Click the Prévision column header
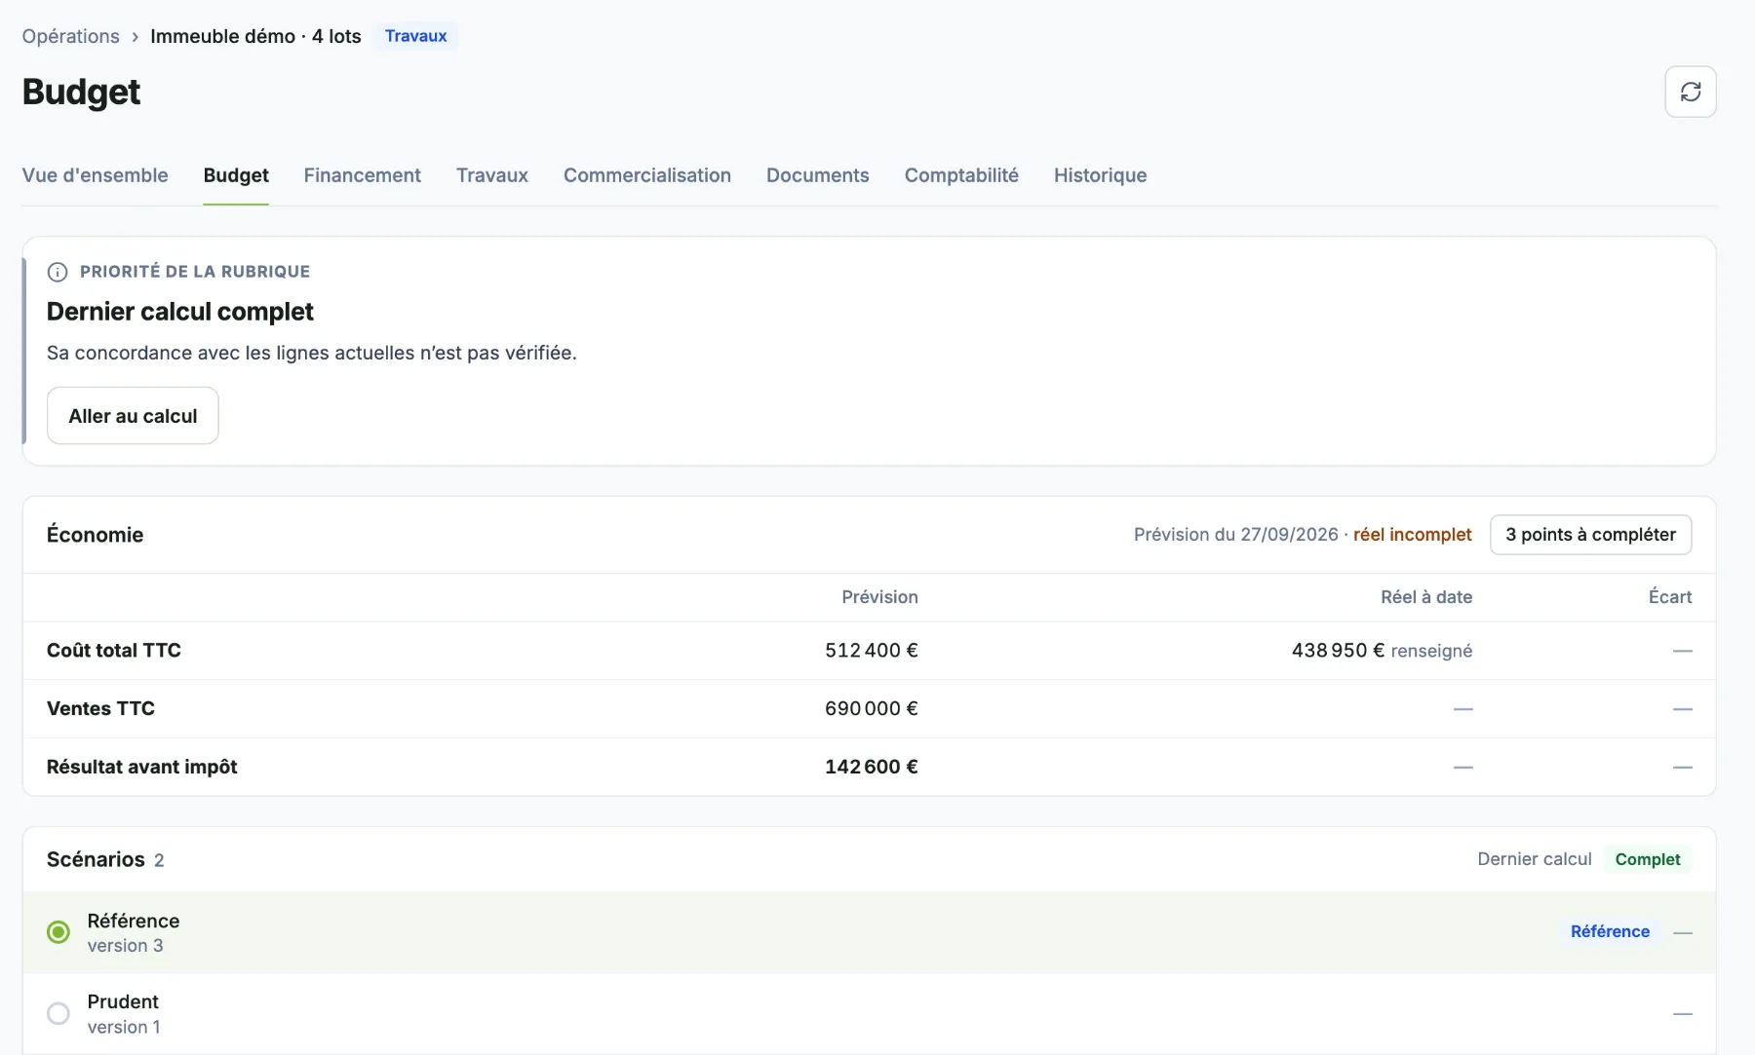This screenshot has width=1755, height=1055. (879, 597)
